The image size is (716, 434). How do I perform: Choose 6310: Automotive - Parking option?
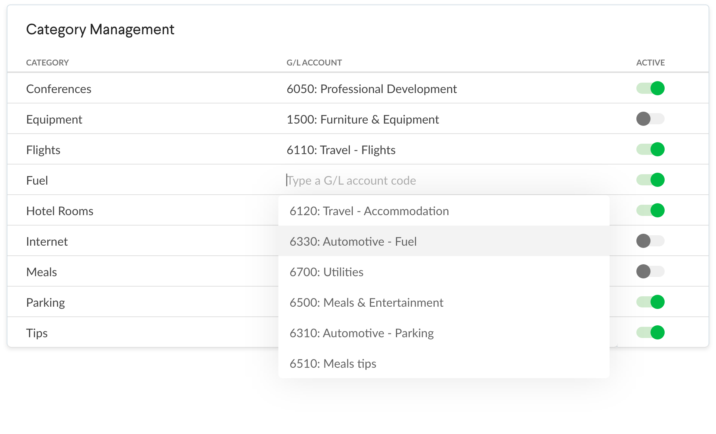361,333
